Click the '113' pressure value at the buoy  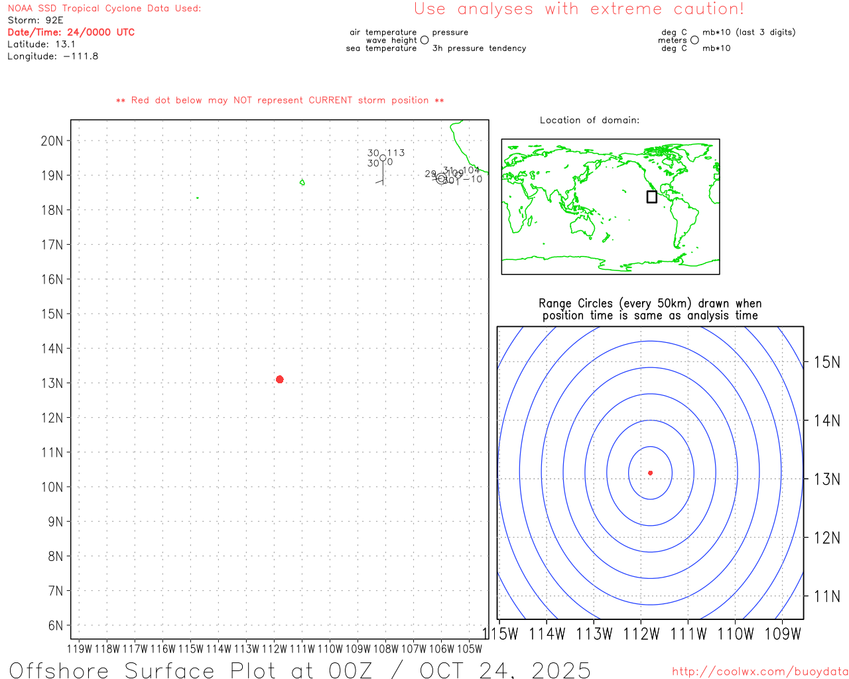(396, 153)
